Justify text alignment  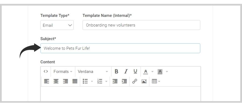coord(75,81)
